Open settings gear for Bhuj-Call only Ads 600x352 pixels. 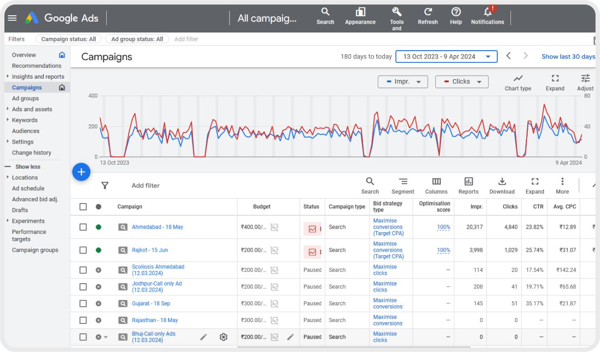click(223, 337)
